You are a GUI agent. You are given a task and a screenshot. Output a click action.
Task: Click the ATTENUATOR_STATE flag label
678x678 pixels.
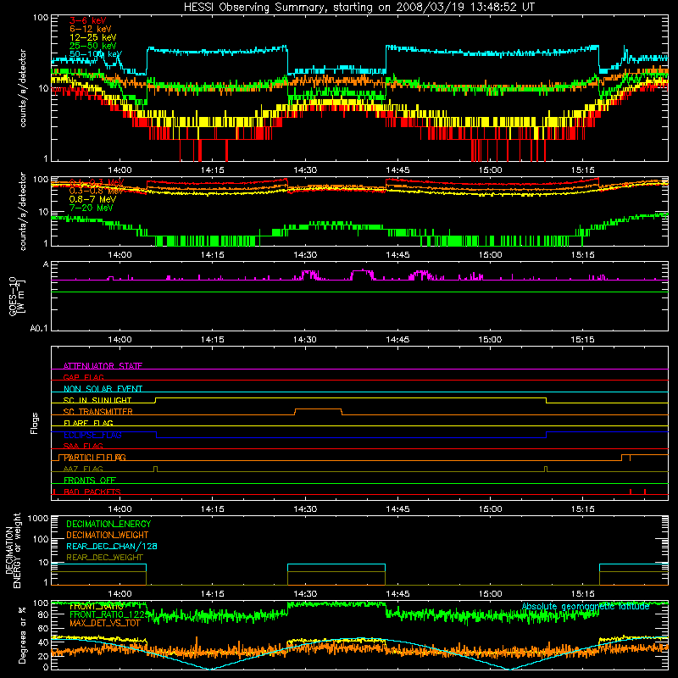[x=103, y=366]
